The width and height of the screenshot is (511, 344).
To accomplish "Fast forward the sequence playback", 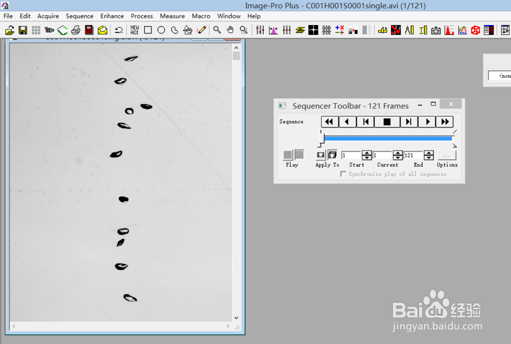I will (445, 121).
